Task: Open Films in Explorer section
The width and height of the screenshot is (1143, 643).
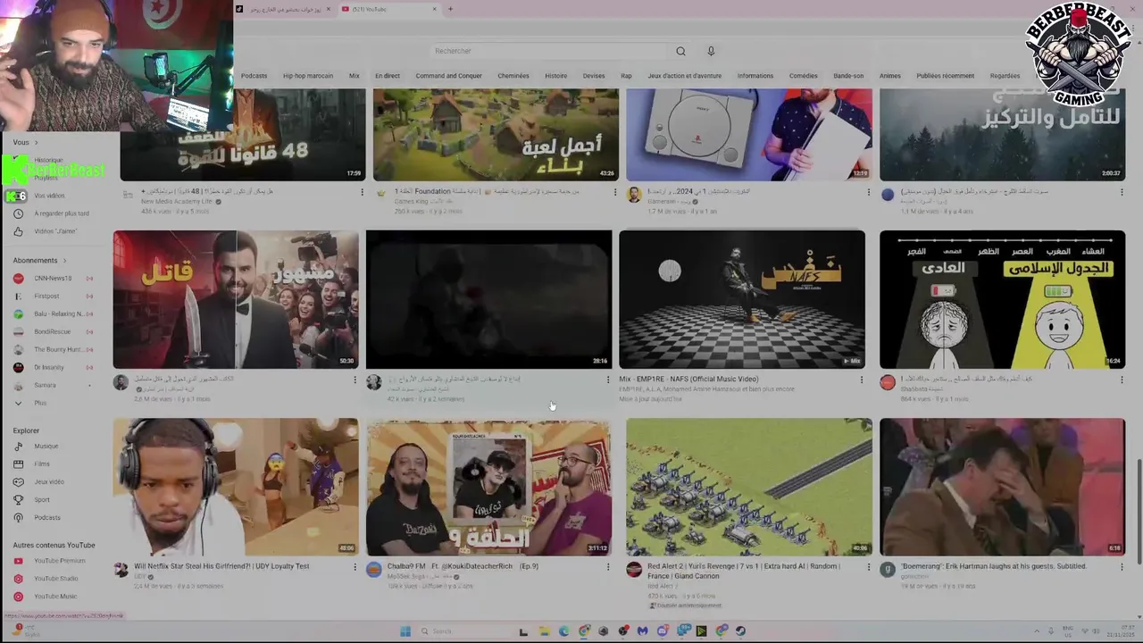Action: (x=40, y=464)
